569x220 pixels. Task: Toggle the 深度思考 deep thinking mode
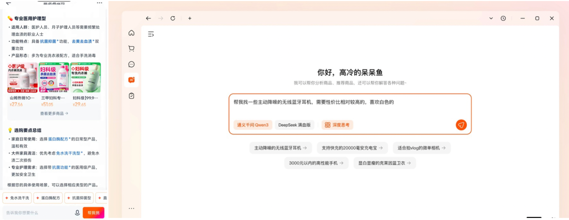tap(338, 125)
